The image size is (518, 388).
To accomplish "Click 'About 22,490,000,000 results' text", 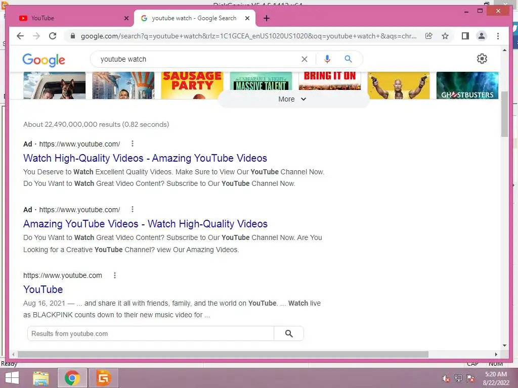I will click(x=72, y=124).
